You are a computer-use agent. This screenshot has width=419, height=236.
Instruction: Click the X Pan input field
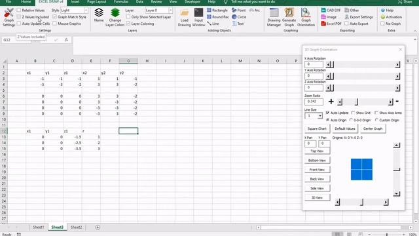click(x=310, y=144)
